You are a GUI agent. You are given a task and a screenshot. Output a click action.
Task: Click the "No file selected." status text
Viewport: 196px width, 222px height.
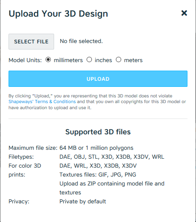(x=81, y=41)
